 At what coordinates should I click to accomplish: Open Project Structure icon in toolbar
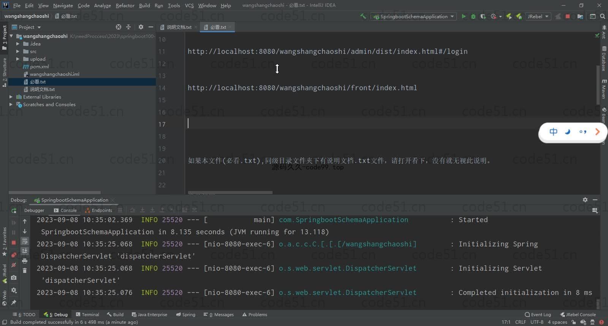tap(580, 16)
